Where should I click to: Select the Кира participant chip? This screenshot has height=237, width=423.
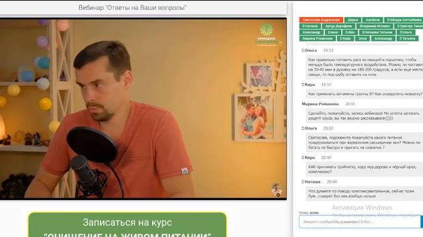(x=345, y=38)
